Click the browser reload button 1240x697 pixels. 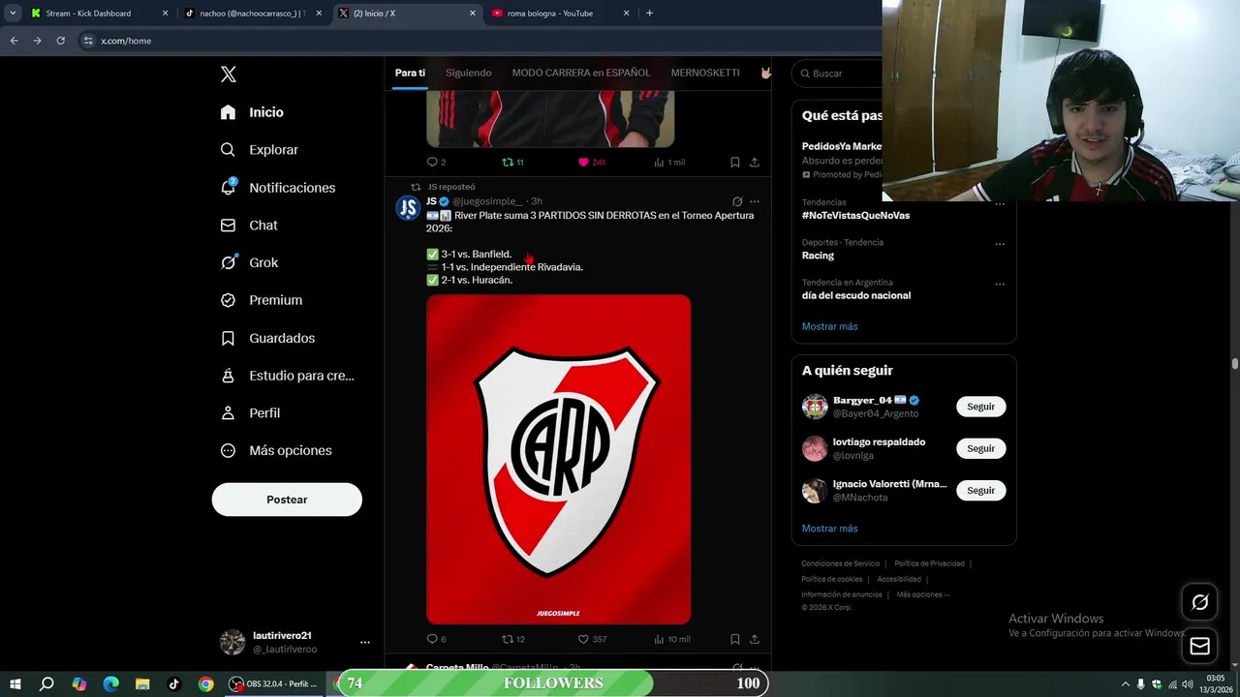60,41
